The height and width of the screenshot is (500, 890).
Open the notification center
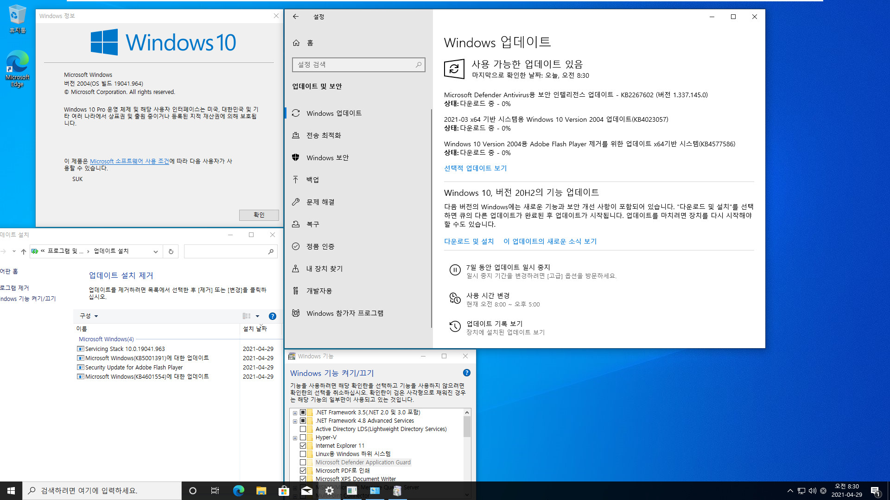tap(875, 491)
